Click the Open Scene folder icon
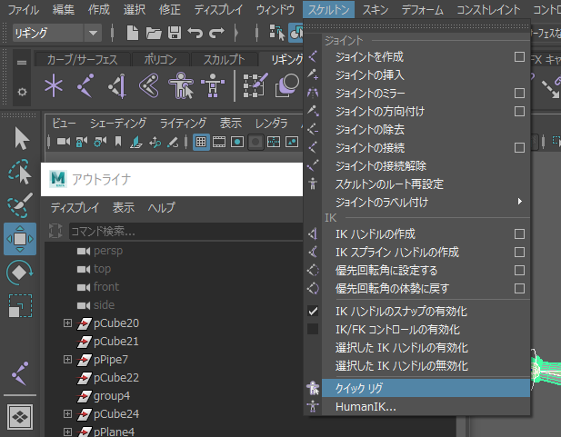This screenshot has width=561, height=437. 154,34
